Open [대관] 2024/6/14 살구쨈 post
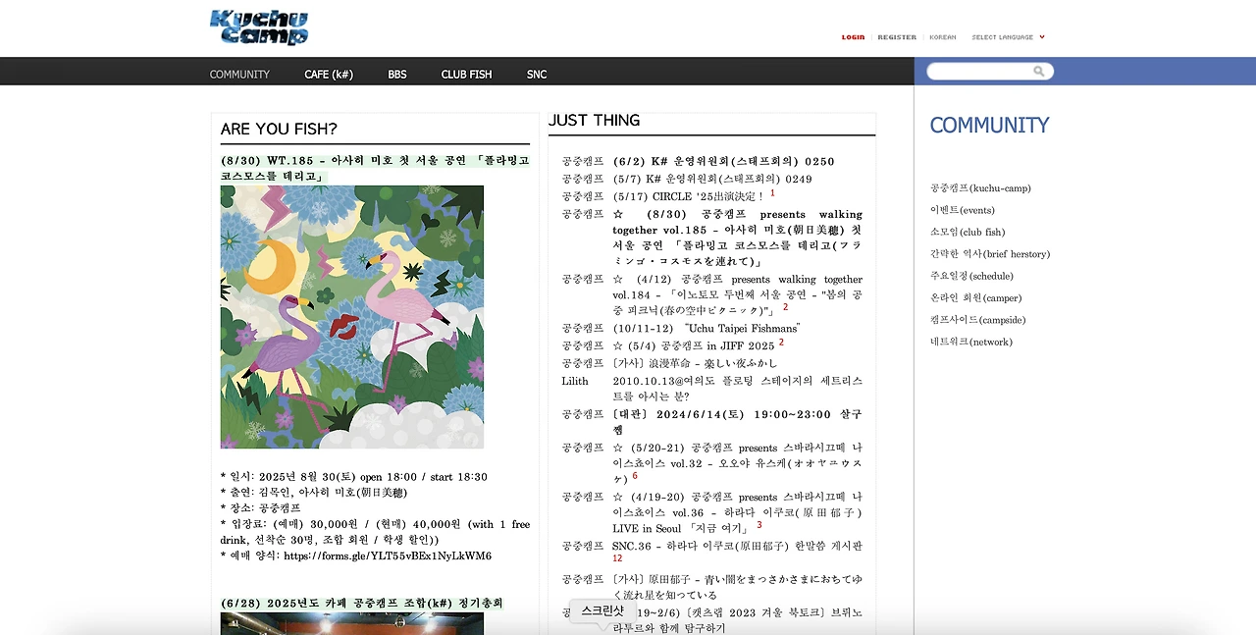The height and width of the screenshot is (635, 1256). [x=737, y=422]
